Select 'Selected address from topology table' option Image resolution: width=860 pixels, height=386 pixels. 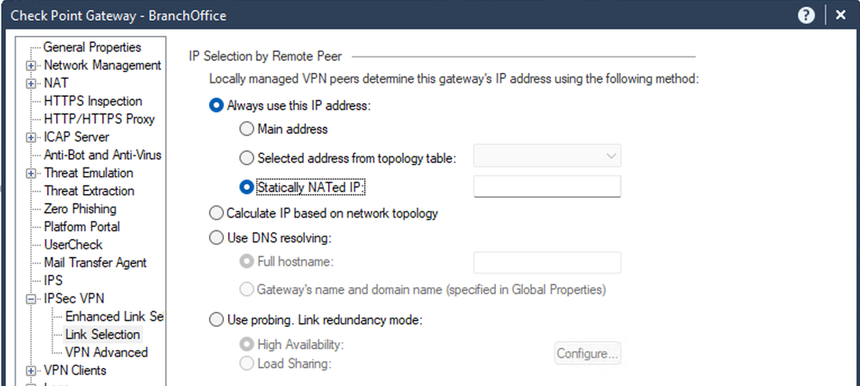pos(246,158)
